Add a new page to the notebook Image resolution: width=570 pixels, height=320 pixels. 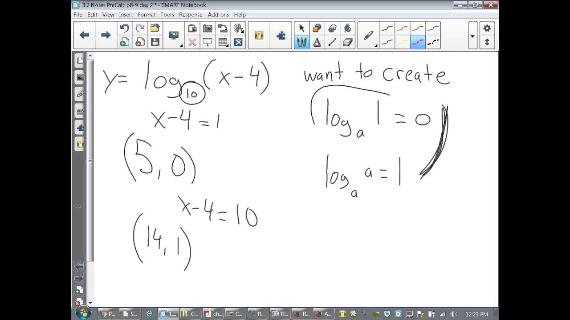pyautogui.click(x=124, y=42)
